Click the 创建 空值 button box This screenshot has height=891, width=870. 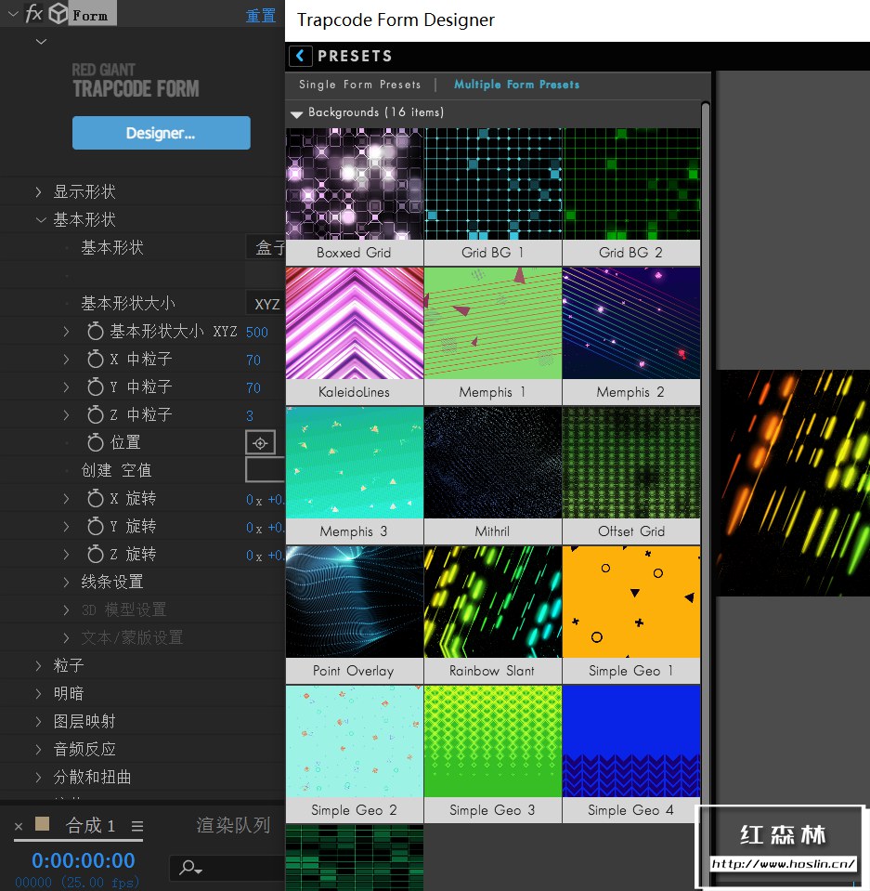pos(266,470)
